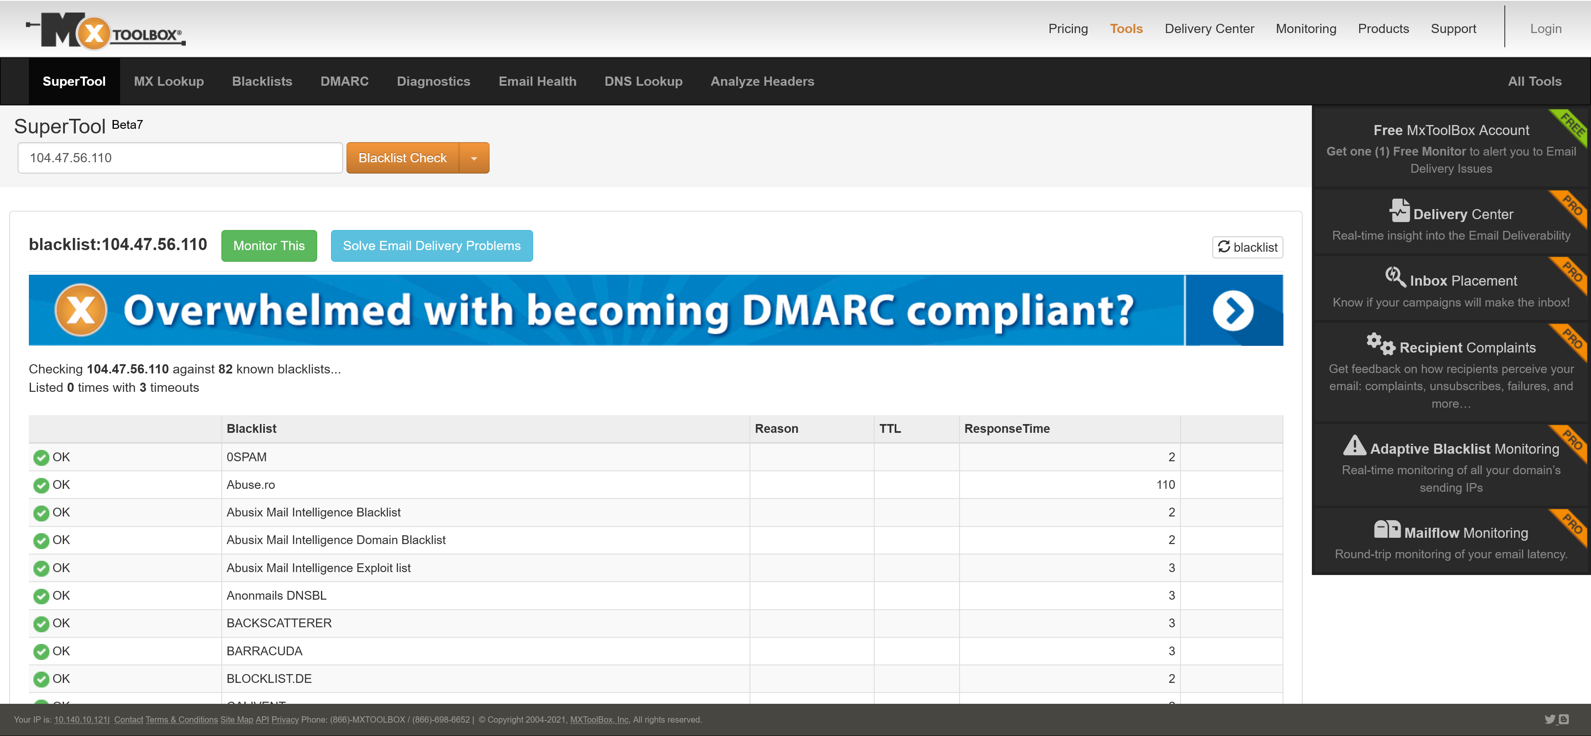The width and height of the screenshot is (1591, 736).
Task: Click the Login link
Action: pos(1545,29)
